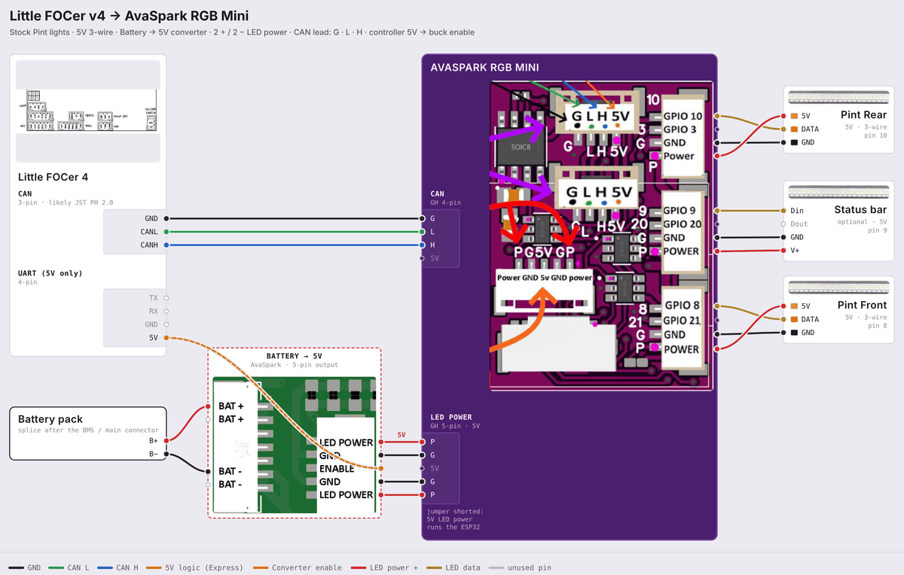Click the red '5V' label above LED power wire
Image resolution: width=904 pixels, height=575 pixels.
pyautogui.click(x=402, y=435)
